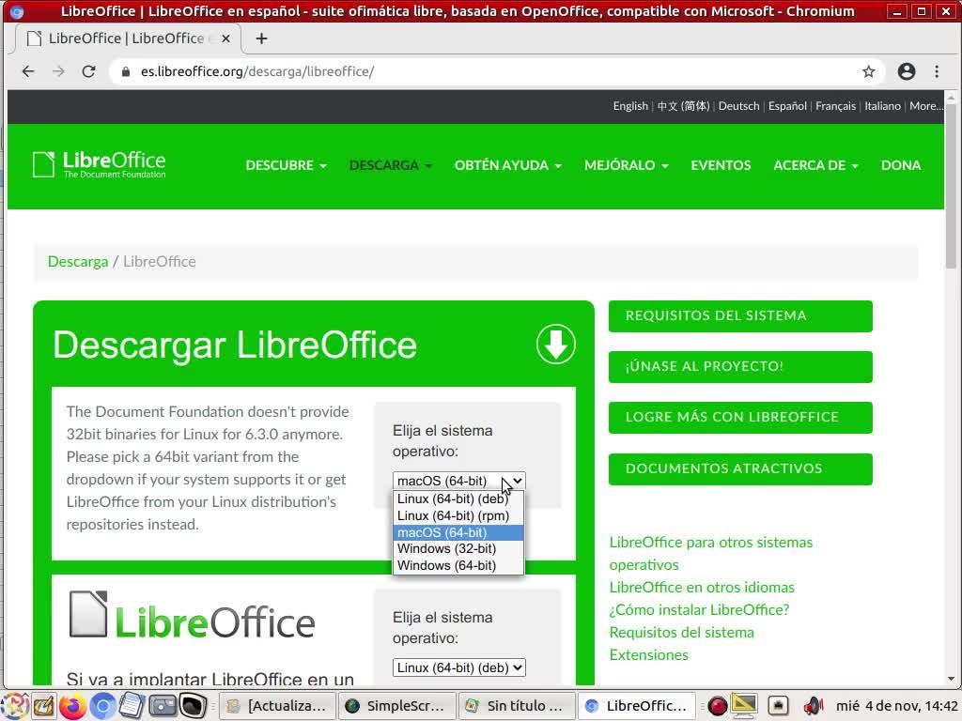Screen dimensions: 962x721
Task: Expand the ACERCA DE navigation menu
Action: (x=815, y=165)
